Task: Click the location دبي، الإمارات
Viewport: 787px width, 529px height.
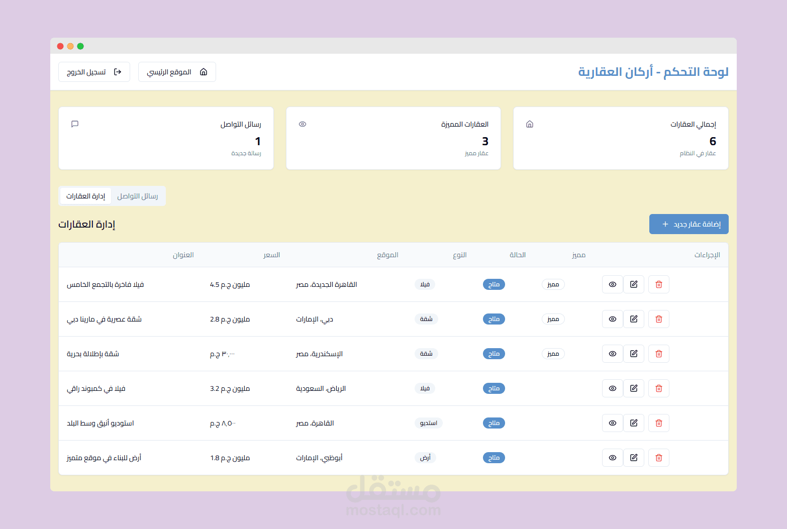Action: click(x=315, y=319)
